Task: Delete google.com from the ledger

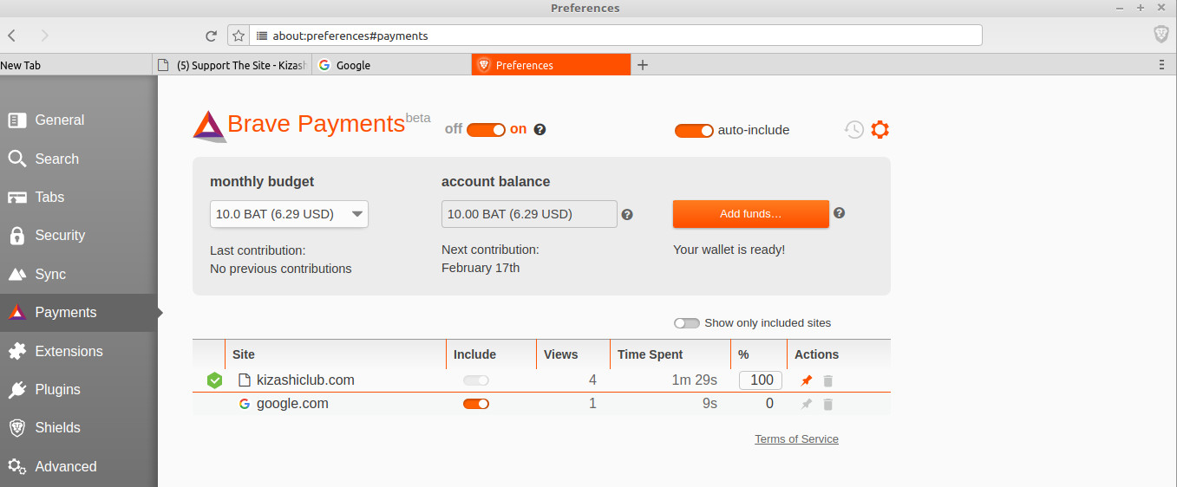Action: pos(828,404)
